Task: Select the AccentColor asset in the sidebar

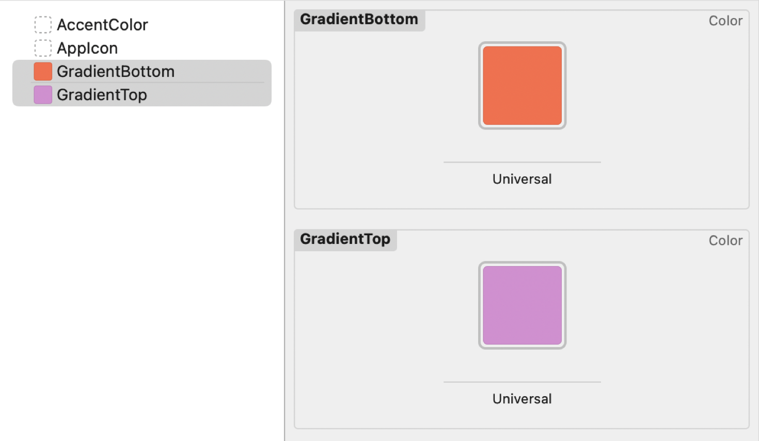Action: pyautogui.click(x=102, y=24)
